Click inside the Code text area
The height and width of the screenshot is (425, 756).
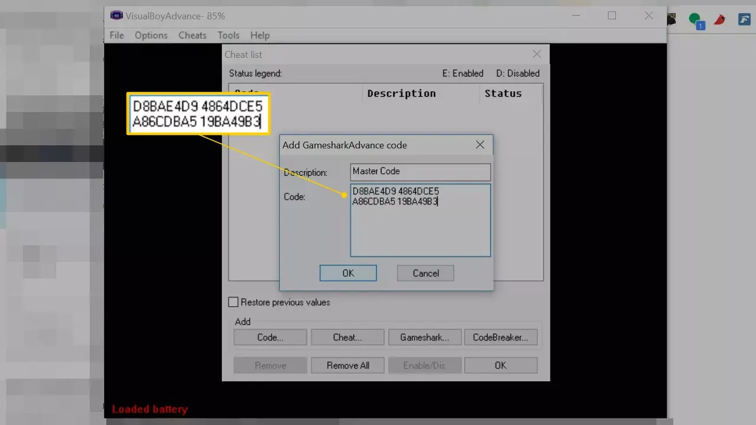[x=421, y=220]
